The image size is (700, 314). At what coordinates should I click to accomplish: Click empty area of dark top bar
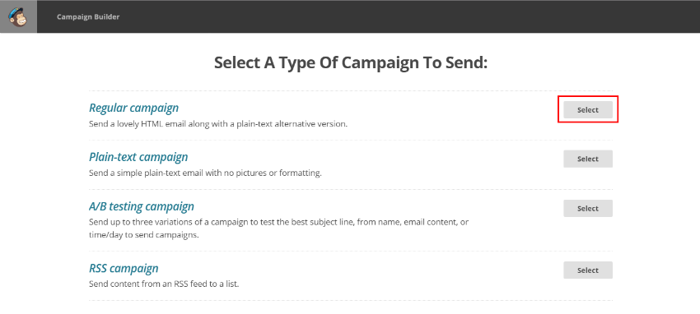point(402,16)
